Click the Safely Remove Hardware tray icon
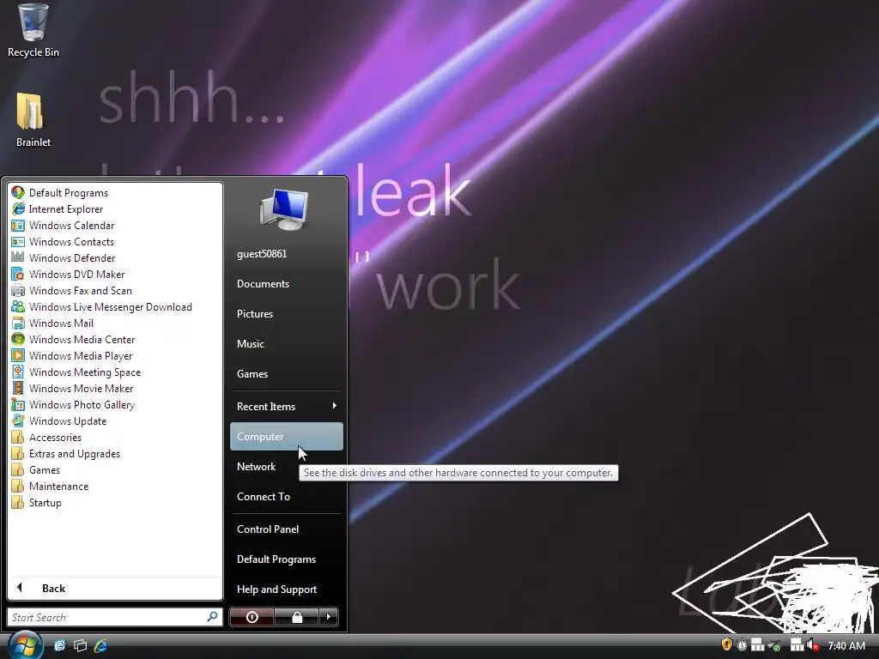 coord(775,645)
